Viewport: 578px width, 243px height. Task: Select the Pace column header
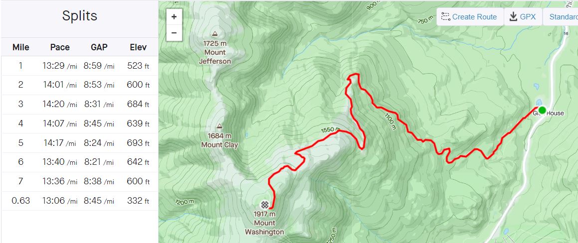click(60, 47)
